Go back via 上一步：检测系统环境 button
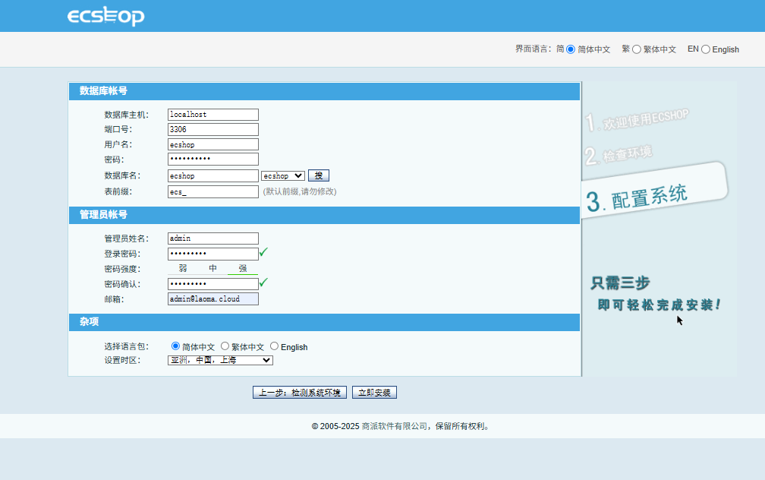765x480 pixels. tap(300, 393)
